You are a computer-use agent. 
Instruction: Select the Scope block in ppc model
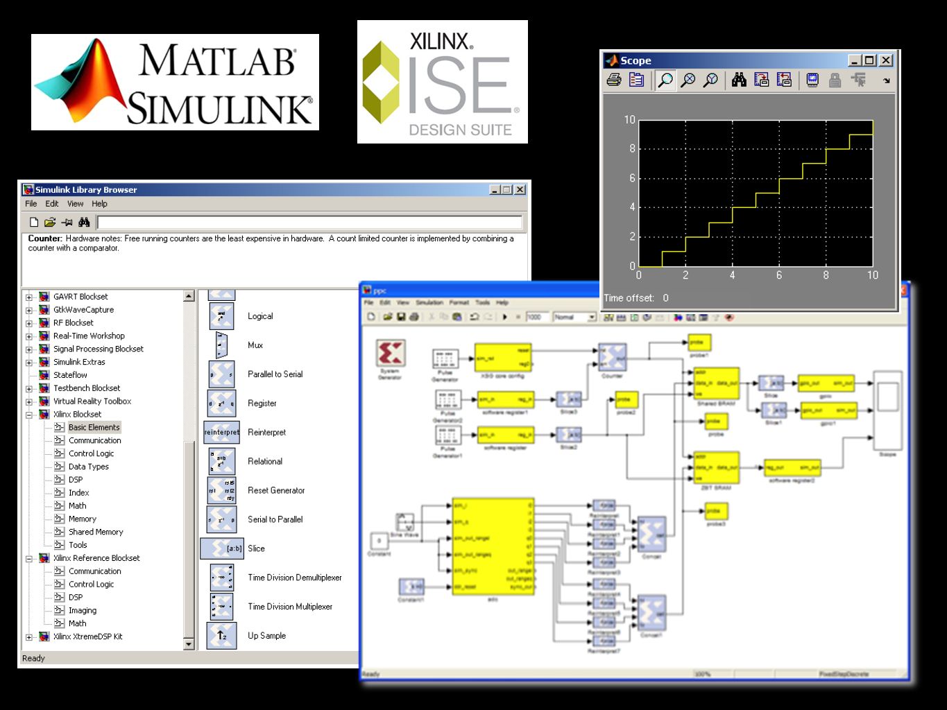(x=887, y=410)
